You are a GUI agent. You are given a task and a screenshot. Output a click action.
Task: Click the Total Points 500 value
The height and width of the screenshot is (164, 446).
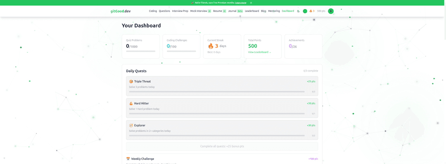(x=253, y=46)
